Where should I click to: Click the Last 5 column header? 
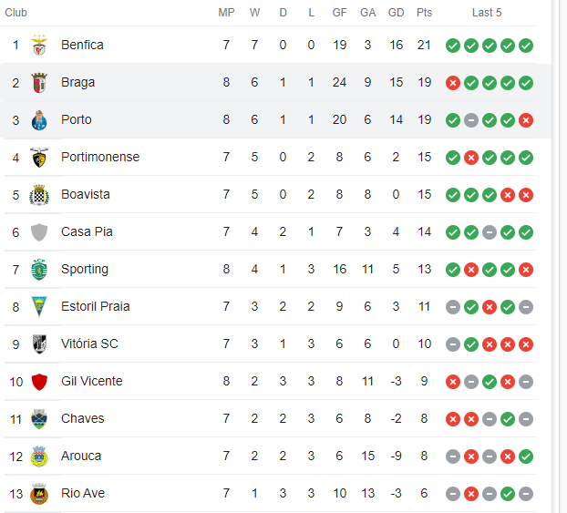coord(487,13)
